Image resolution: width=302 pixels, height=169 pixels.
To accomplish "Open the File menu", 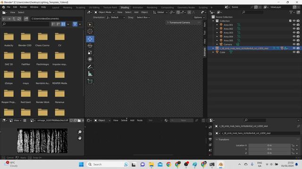I will click(x=8, y=7).
